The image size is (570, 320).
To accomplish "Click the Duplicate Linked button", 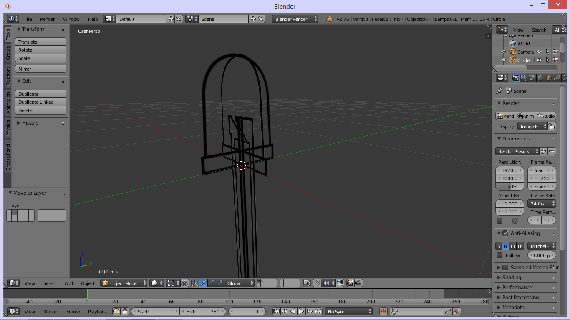I will coord(41,102).
